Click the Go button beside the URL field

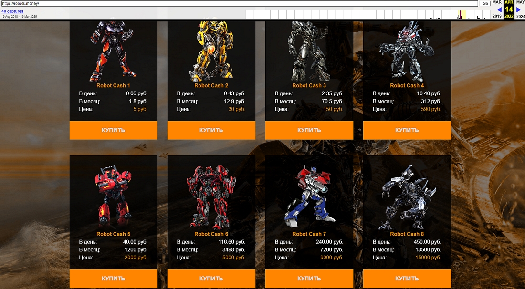tap(485, 3)
